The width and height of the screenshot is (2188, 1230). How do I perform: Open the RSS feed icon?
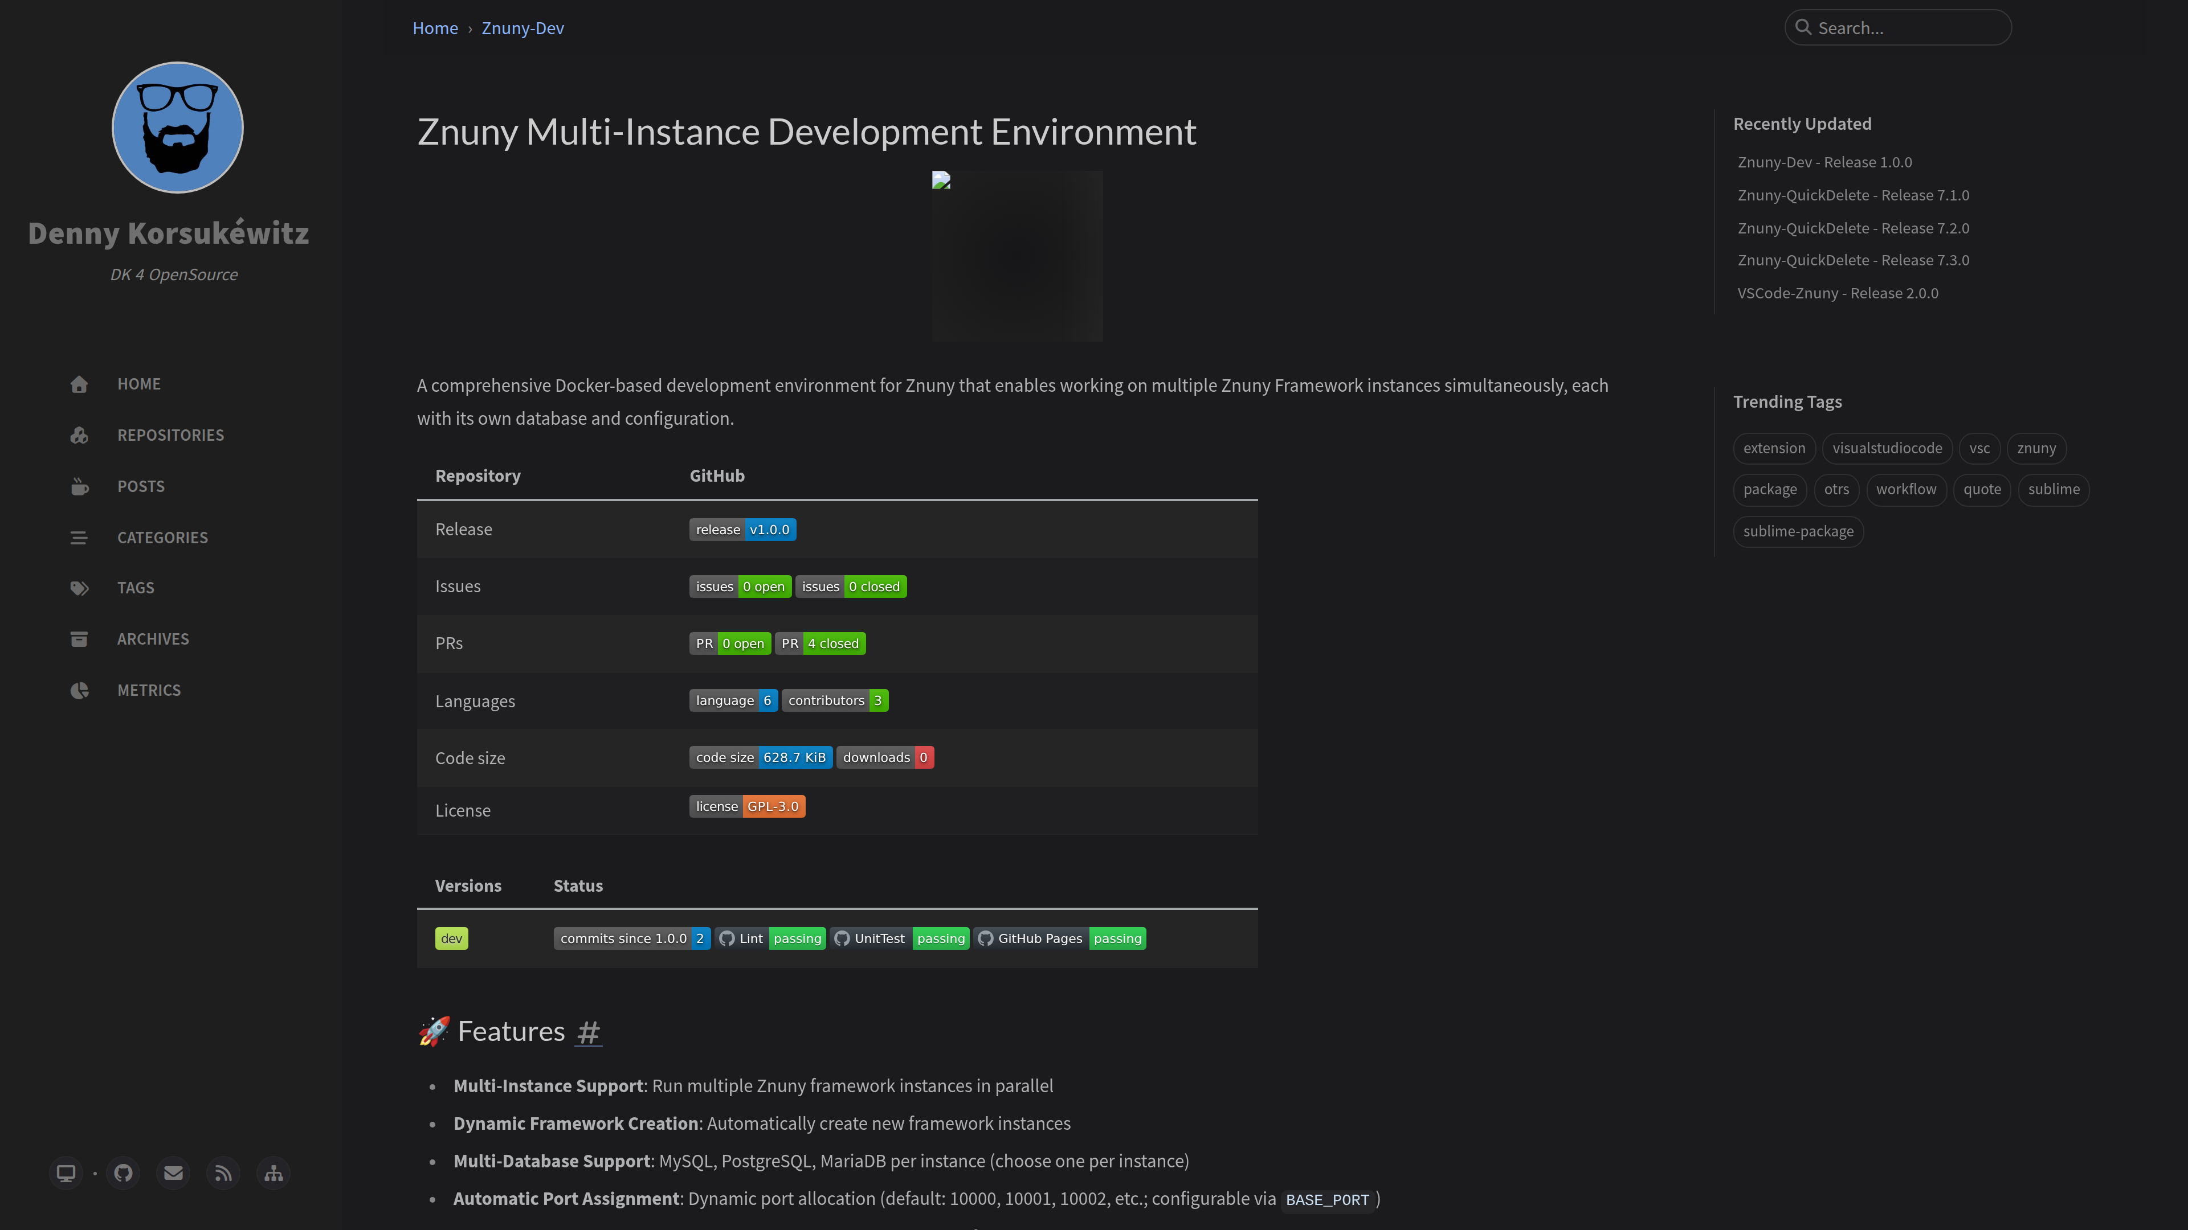point(223,1173)
